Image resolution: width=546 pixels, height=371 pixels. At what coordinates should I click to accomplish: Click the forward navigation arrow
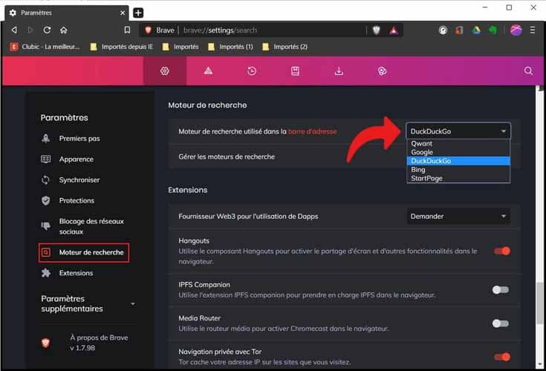[x=30, y=30]
